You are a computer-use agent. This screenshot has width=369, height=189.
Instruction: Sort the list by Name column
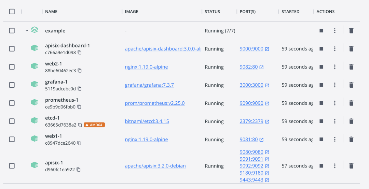pyautogui.click(x=51, y=12)
